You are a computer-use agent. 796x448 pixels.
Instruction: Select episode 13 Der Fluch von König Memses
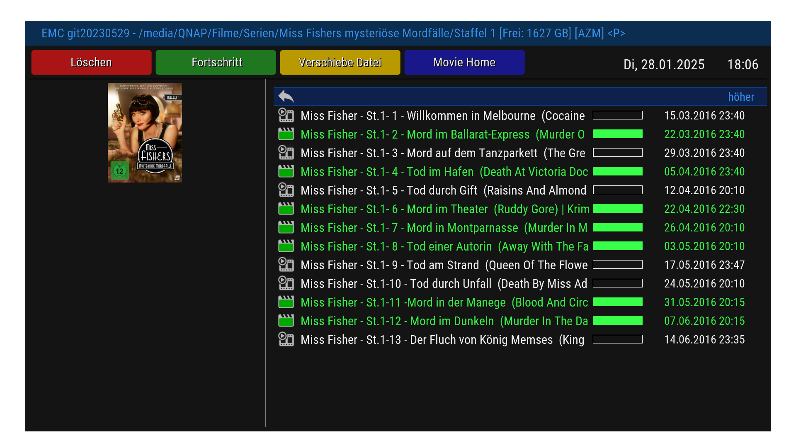[442, 340]
